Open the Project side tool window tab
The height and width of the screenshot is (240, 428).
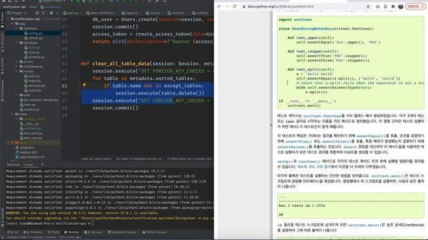3,19
